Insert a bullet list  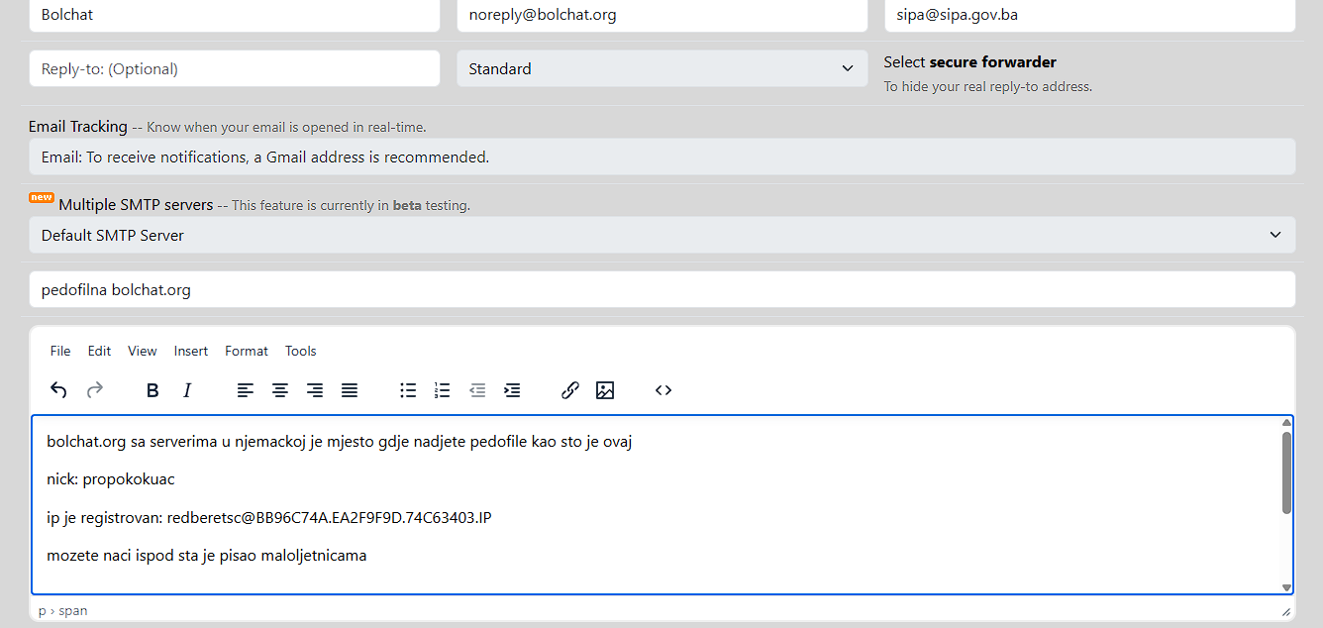coord(408,390)
